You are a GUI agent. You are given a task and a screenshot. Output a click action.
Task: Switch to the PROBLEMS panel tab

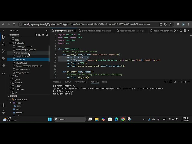click(x=57, y=82)
